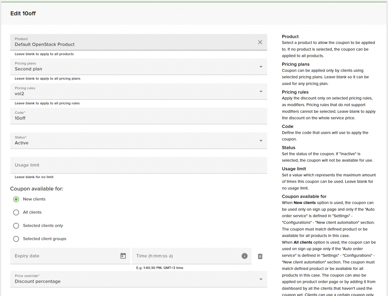The height and width of the screenshot is (296, 388).
Task: Click the vol2 pricing rule value
Action: point(19,94)
